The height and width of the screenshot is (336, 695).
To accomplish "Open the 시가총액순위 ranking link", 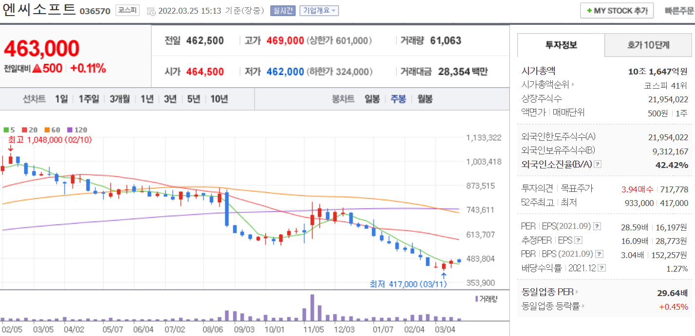I will (x=548, y=85).
